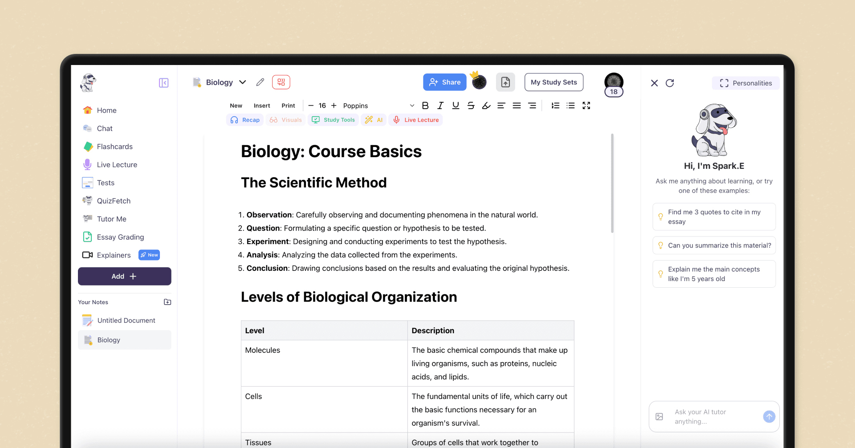855x448 pixels.
Task: Open the Print menu
Action: coord(288,106)
